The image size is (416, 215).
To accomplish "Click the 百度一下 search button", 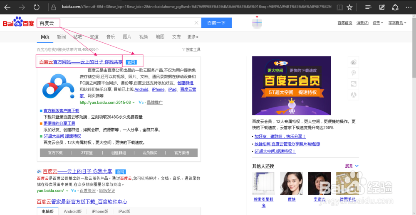I will (x=216, y=23).
